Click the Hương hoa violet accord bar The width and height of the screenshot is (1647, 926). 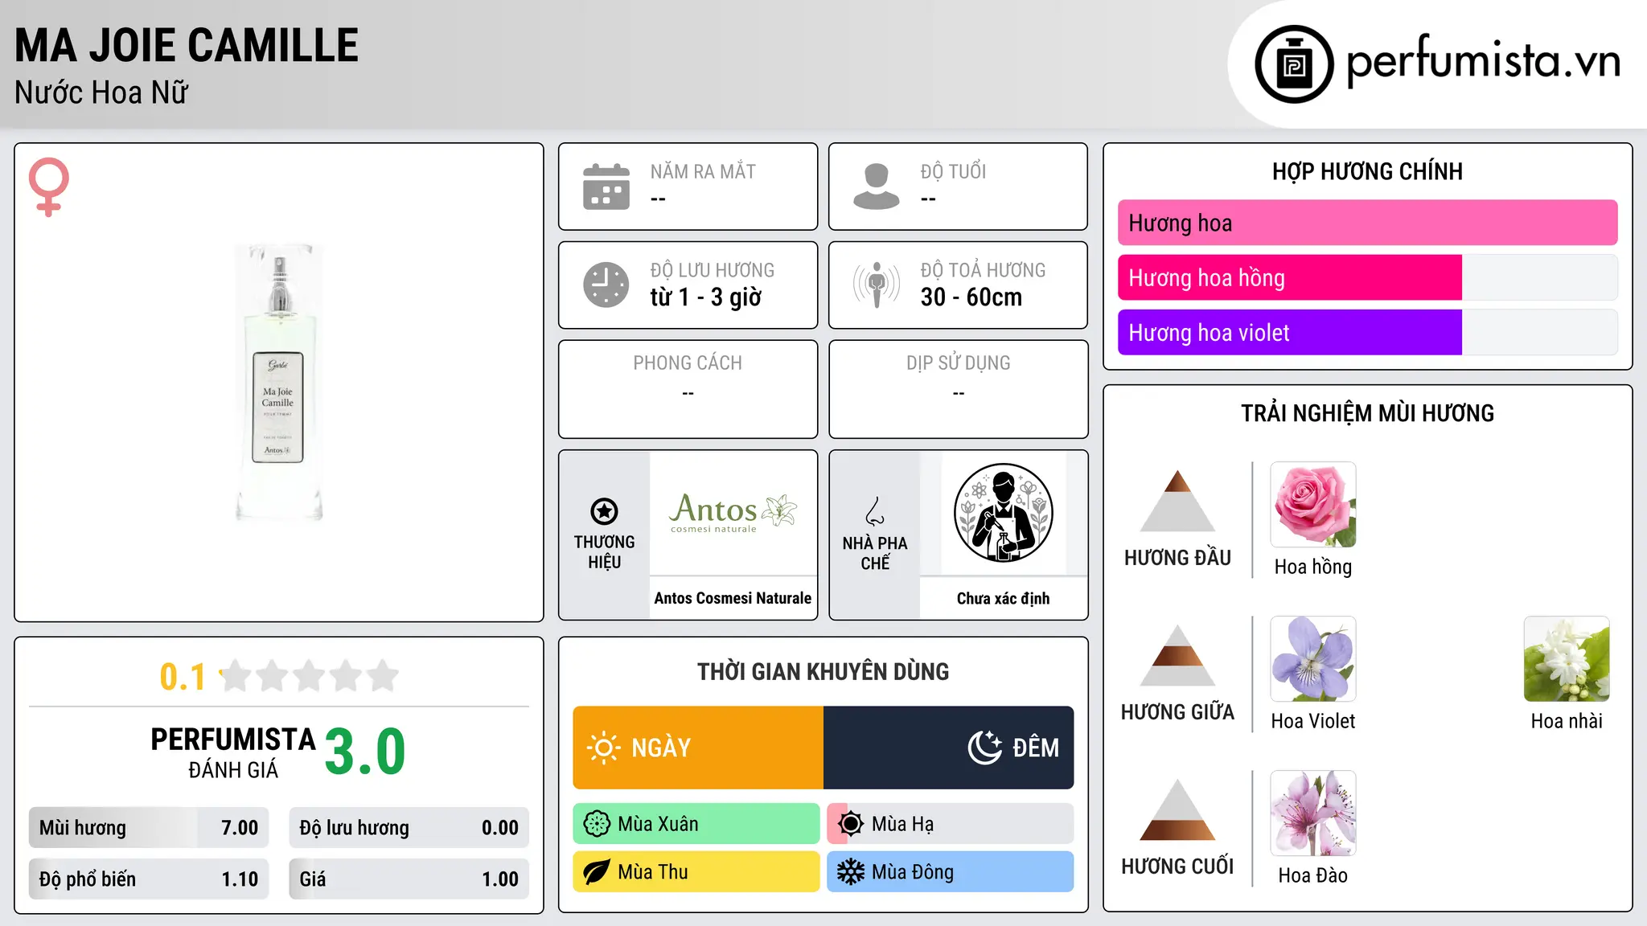pyautogui.click(x=1367, y=333)
